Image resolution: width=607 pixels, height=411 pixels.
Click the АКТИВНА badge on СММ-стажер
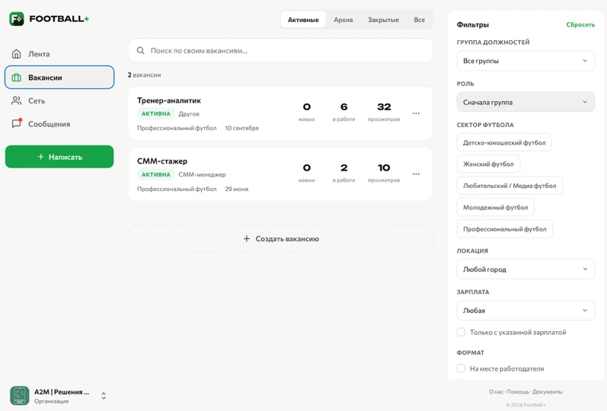click(155, 174)
